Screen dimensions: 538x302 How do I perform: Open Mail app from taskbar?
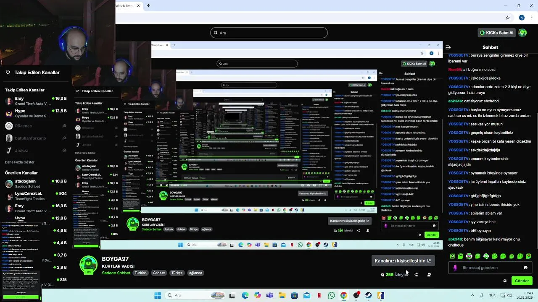coord(307,295)
